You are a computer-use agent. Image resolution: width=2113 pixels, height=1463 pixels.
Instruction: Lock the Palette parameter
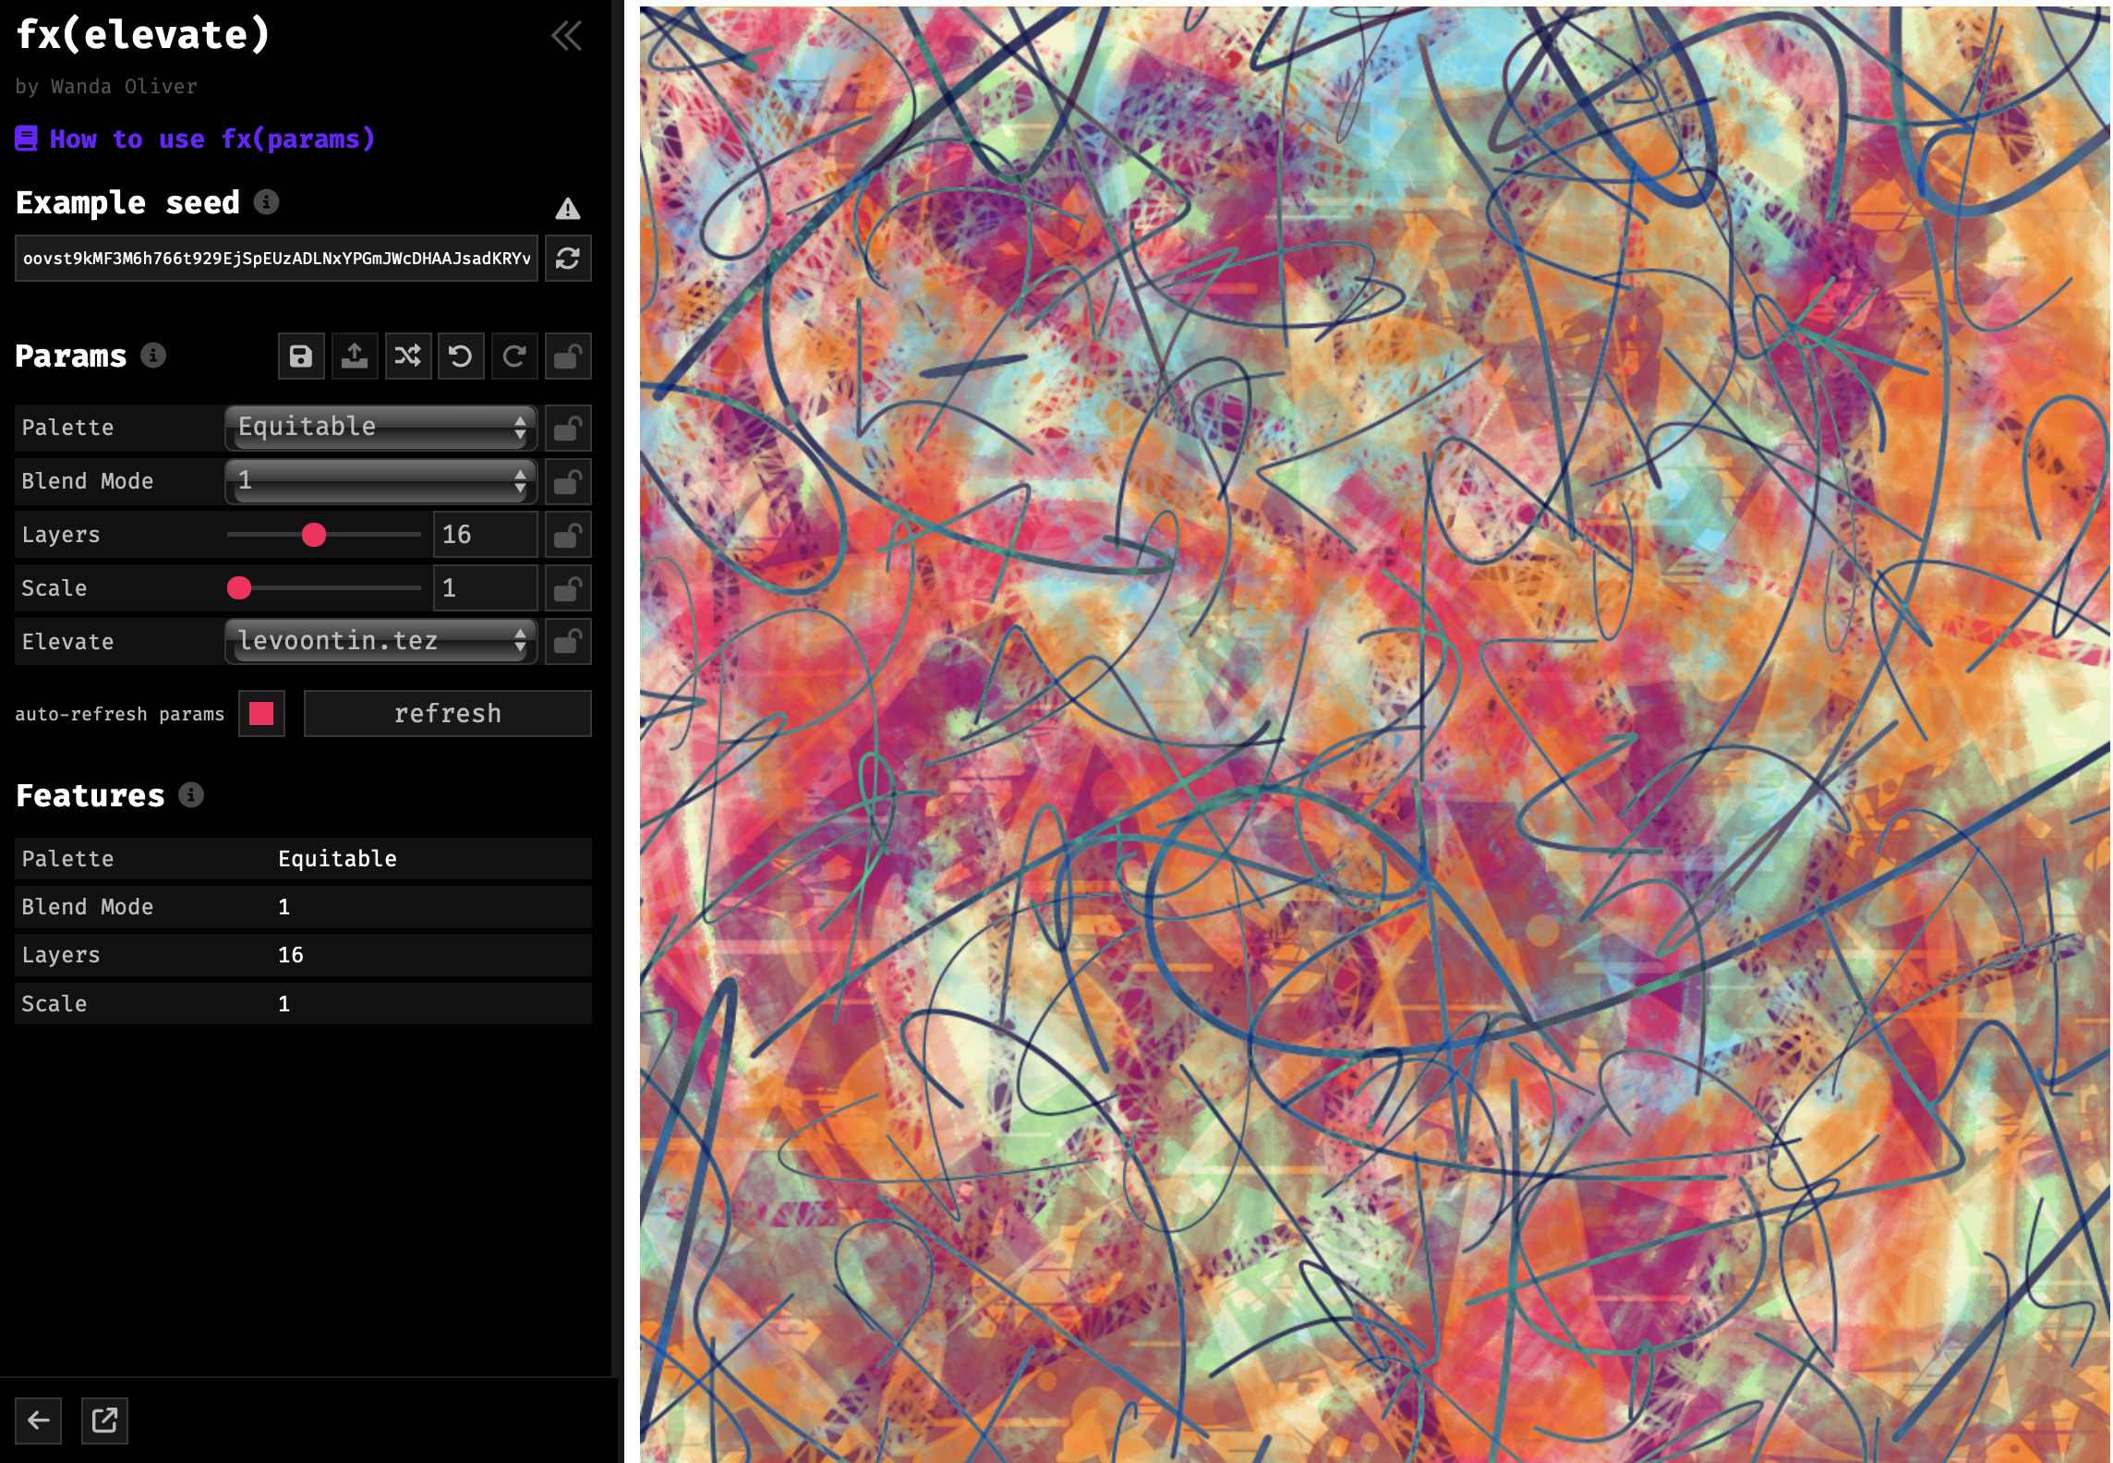click(x=568, y=428)
